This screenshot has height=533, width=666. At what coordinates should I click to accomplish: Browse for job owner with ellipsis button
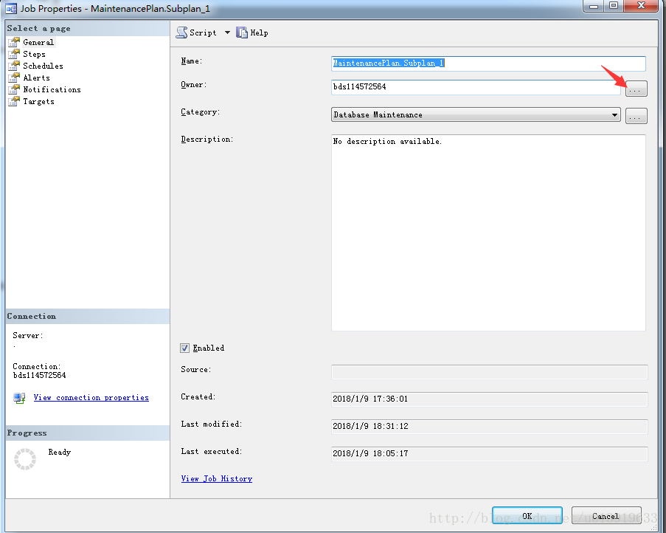coord(636,89)
